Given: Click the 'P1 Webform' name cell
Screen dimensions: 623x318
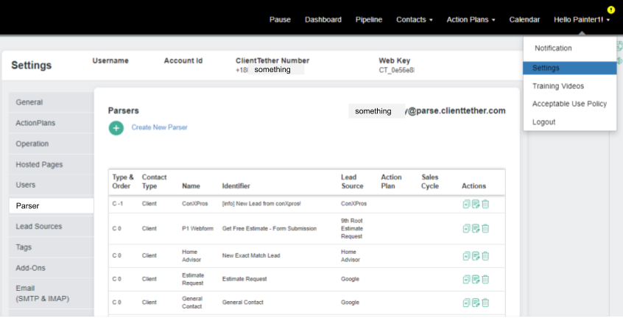Looking at the screenshot, I should tap(197, 229).
